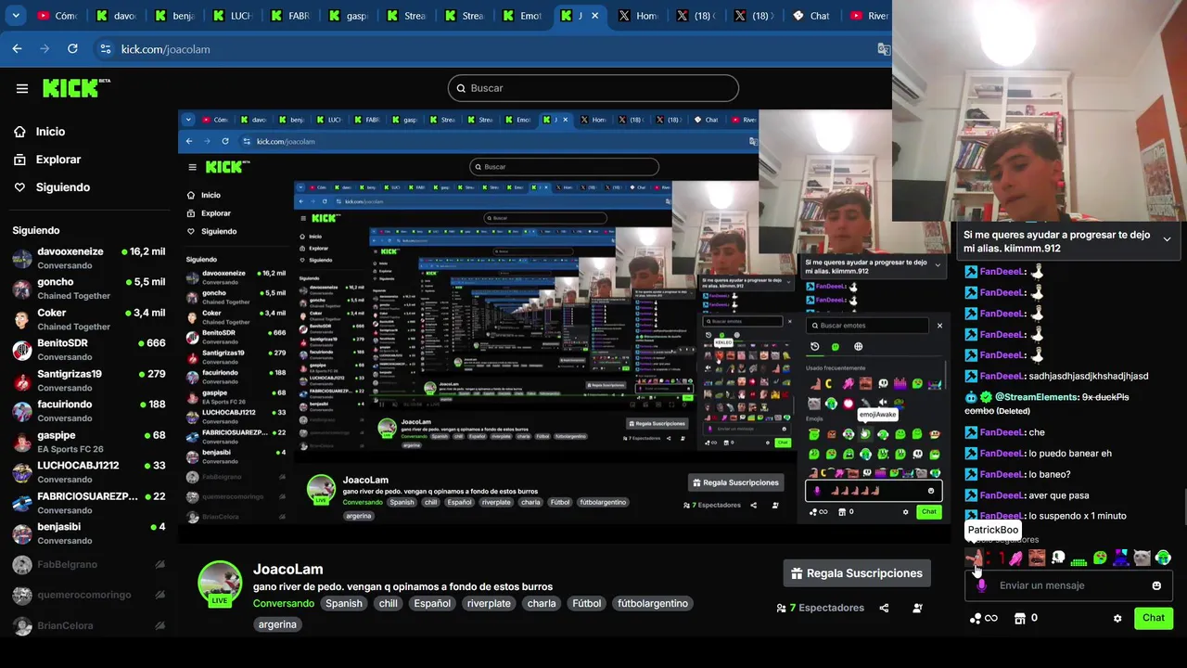Open davooxeneize channel in sidebar
Image resolution: width=1187 pixels, height=668 pixels.
(88, 258)
